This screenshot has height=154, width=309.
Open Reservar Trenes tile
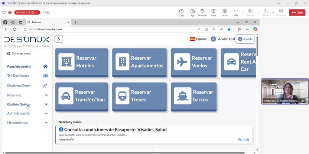coord(139,97)
